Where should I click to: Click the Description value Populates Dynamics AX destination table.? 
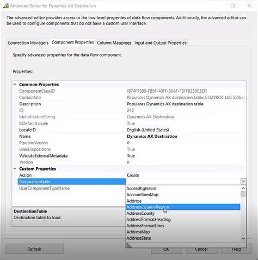(x=165, y=104)
